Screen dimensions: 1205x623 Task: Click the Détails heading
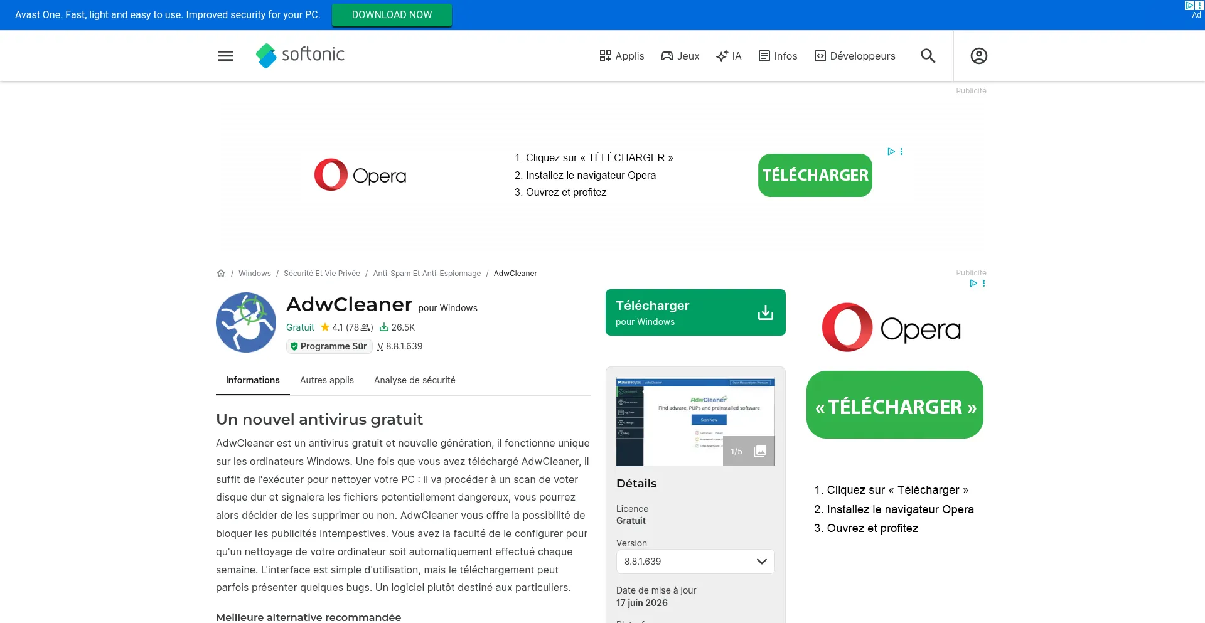(x=636, y=484)
